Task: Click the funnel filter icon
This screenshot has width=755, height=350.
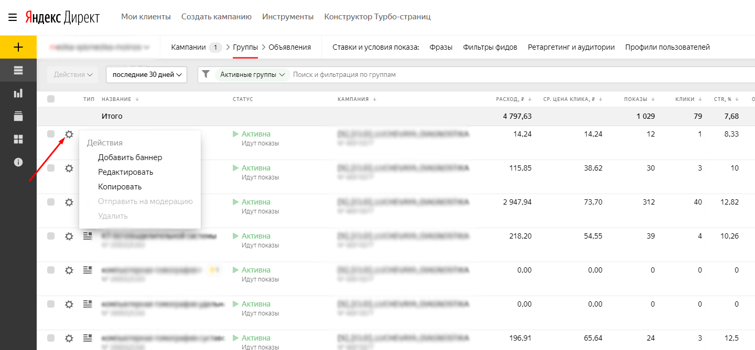Action: pos(206,74)
